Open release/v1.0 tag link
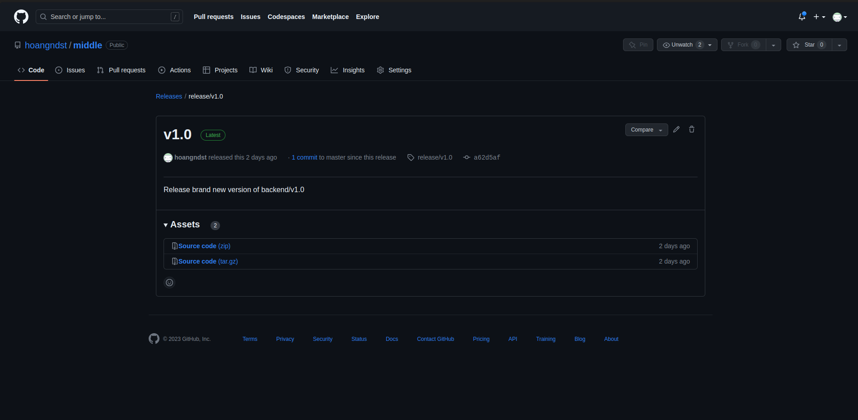 click(430, 157)
